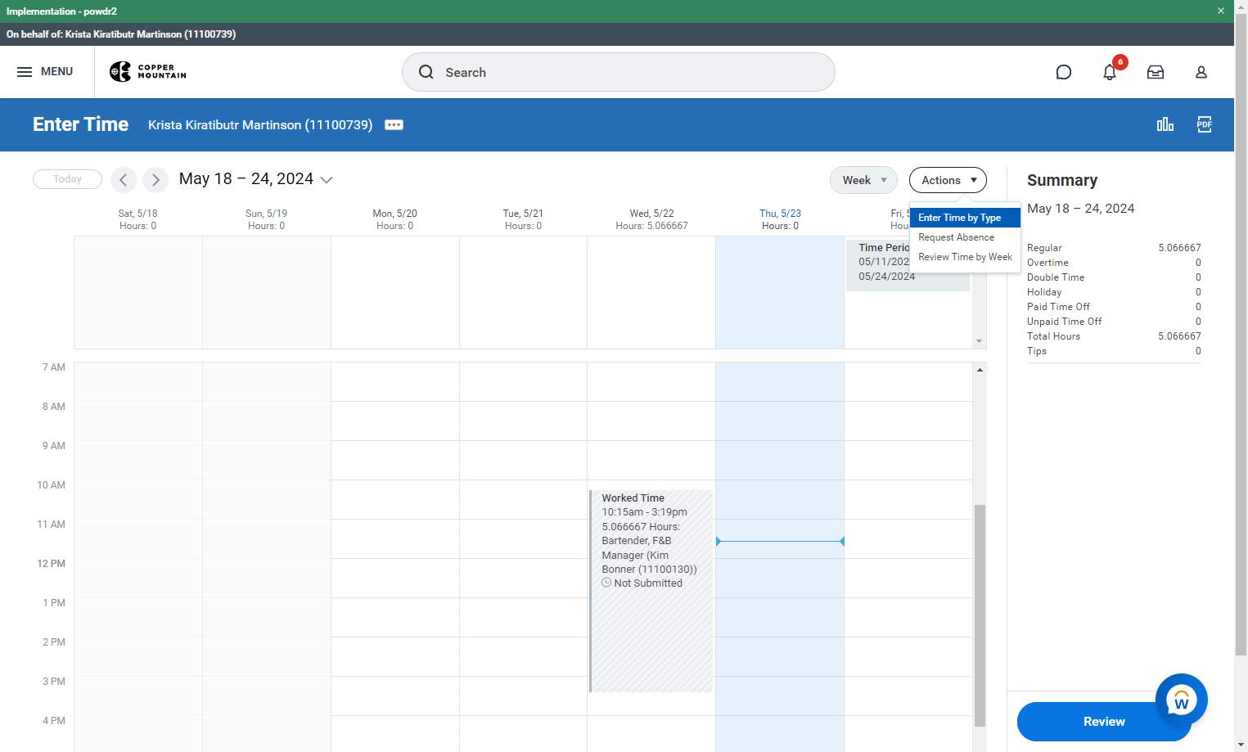Click the Regular hours row in Summary

(x=1114, y=248)
